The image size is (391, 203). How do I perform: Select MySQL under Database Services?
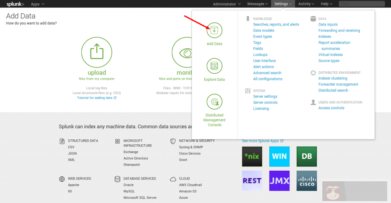coord(129,191)
